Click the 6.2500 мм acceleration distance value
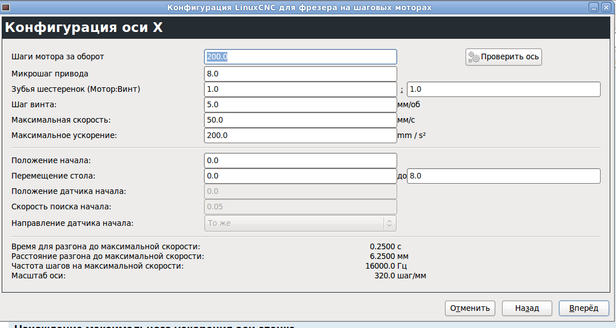The width and height of the screenshot is (616, 328). [x=389, y=257]
